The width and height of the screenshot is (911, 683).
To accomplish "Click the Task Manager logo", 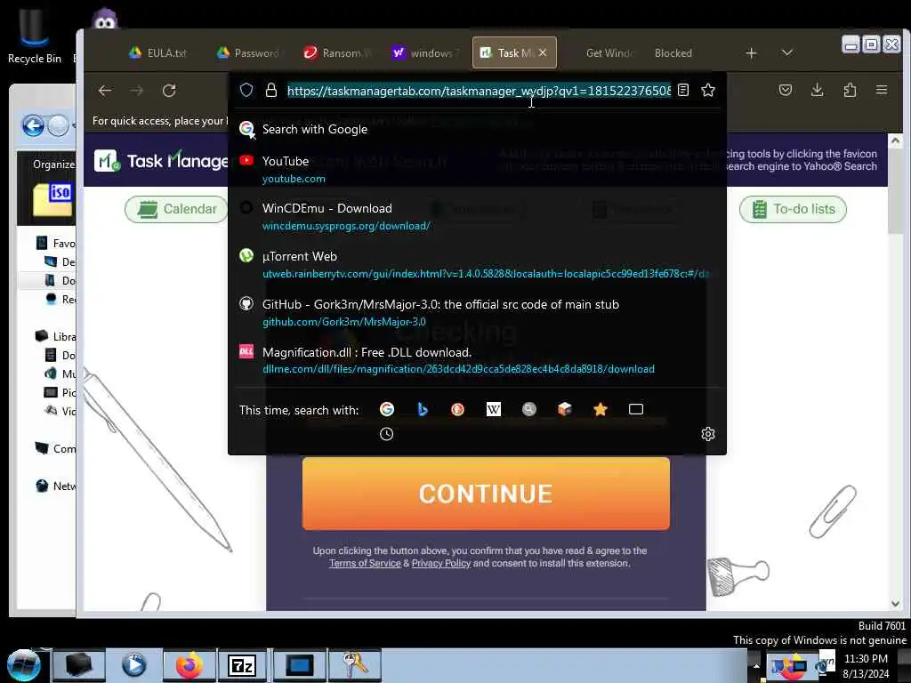I will [x=162, y=161].
